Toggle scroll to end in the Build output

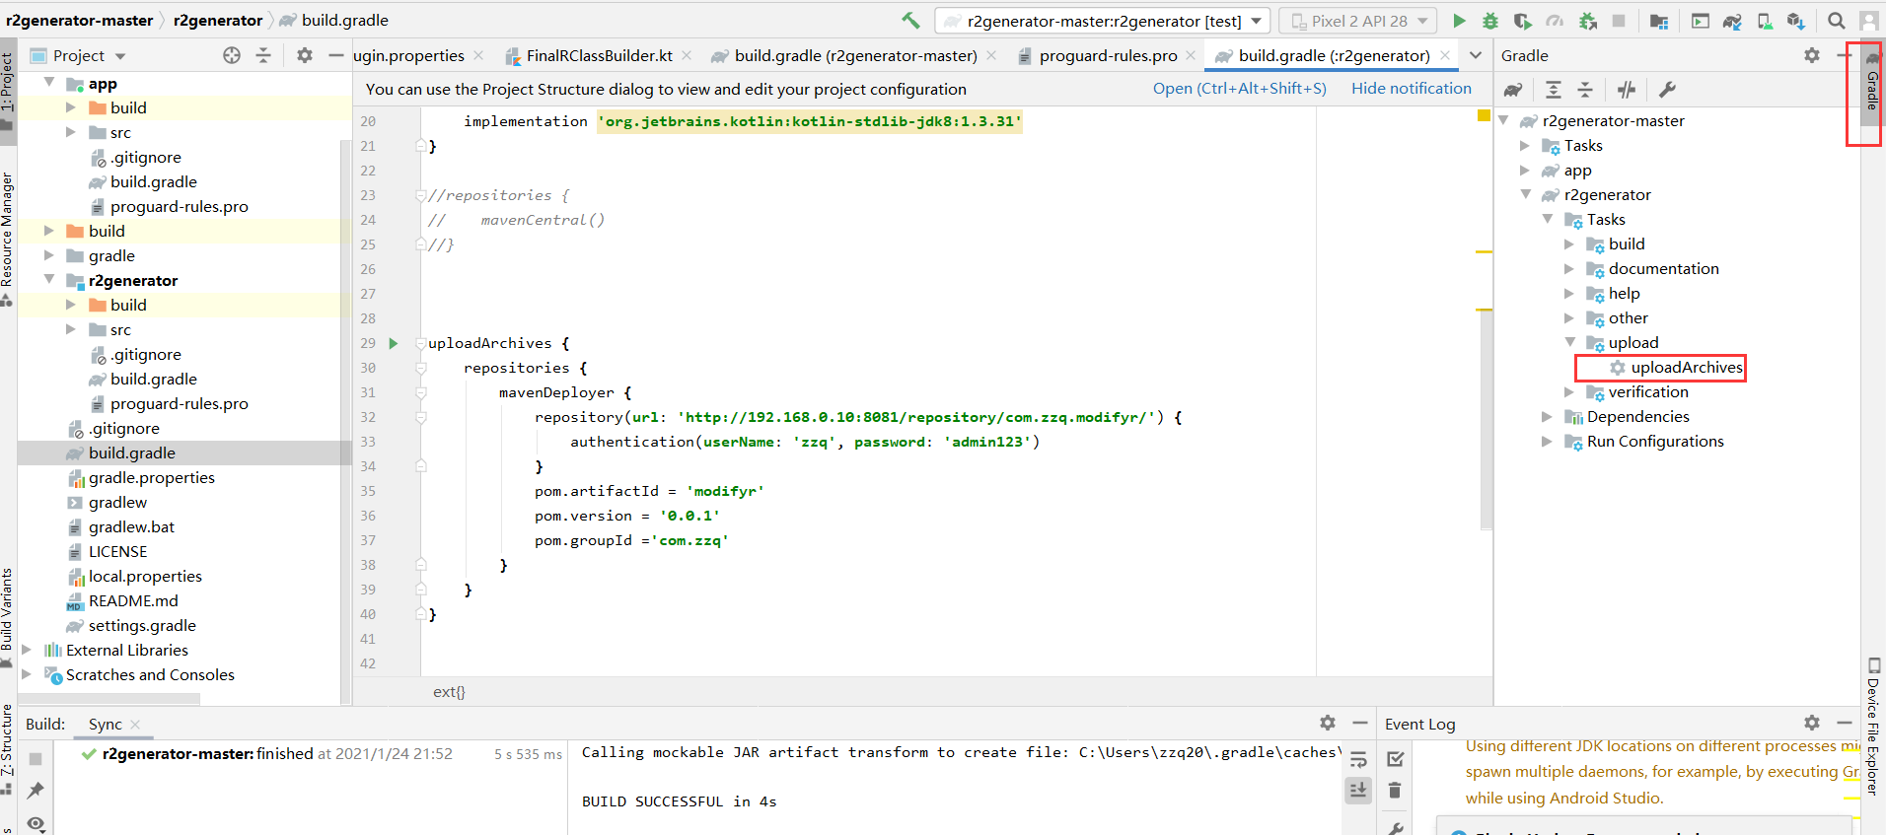[1358, 790]
